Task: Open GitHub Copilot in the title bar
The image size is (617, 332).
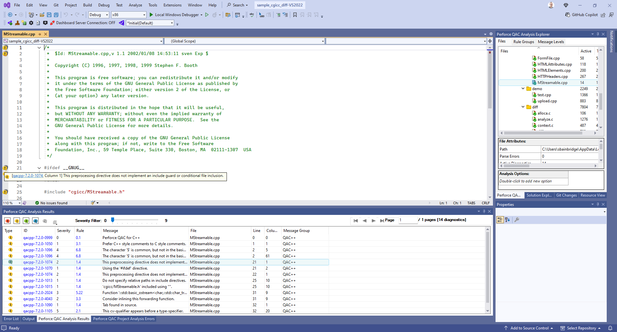Action: [582, 15]
